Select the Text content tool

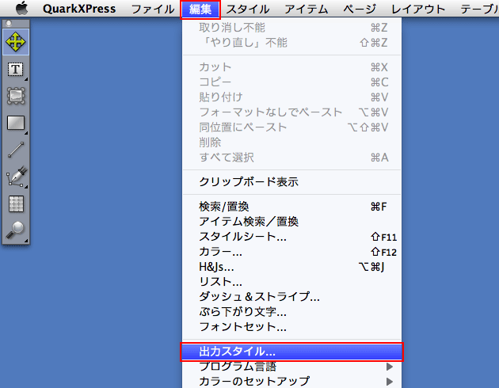(x=16, y=69)
